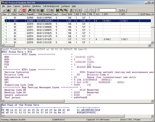The width and height of the screenshot is (155, 122).
Task: Click the decode pane horizontal scrollbar thumb
Action: click(x=34, y=101)
